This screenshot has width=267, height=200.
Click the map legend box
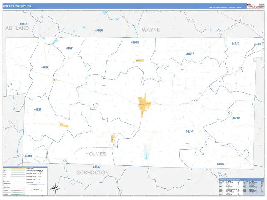(25, 181)
